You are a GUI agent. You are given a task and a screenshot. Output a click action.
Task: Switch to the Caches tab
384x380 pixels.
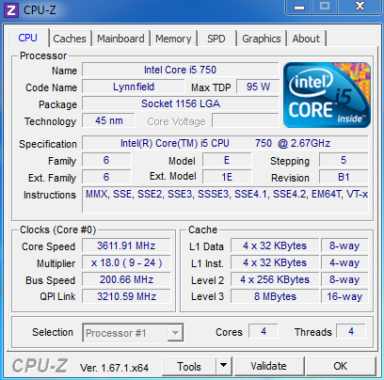tap(70, 39)
